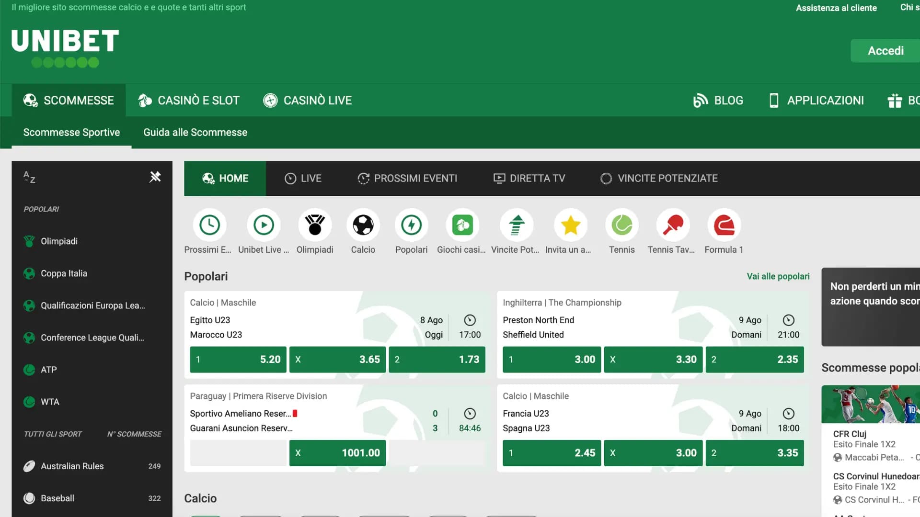Viewport: 920px width, 517px height.
Task: Click the Accedi login button
Action: [885, 50]
